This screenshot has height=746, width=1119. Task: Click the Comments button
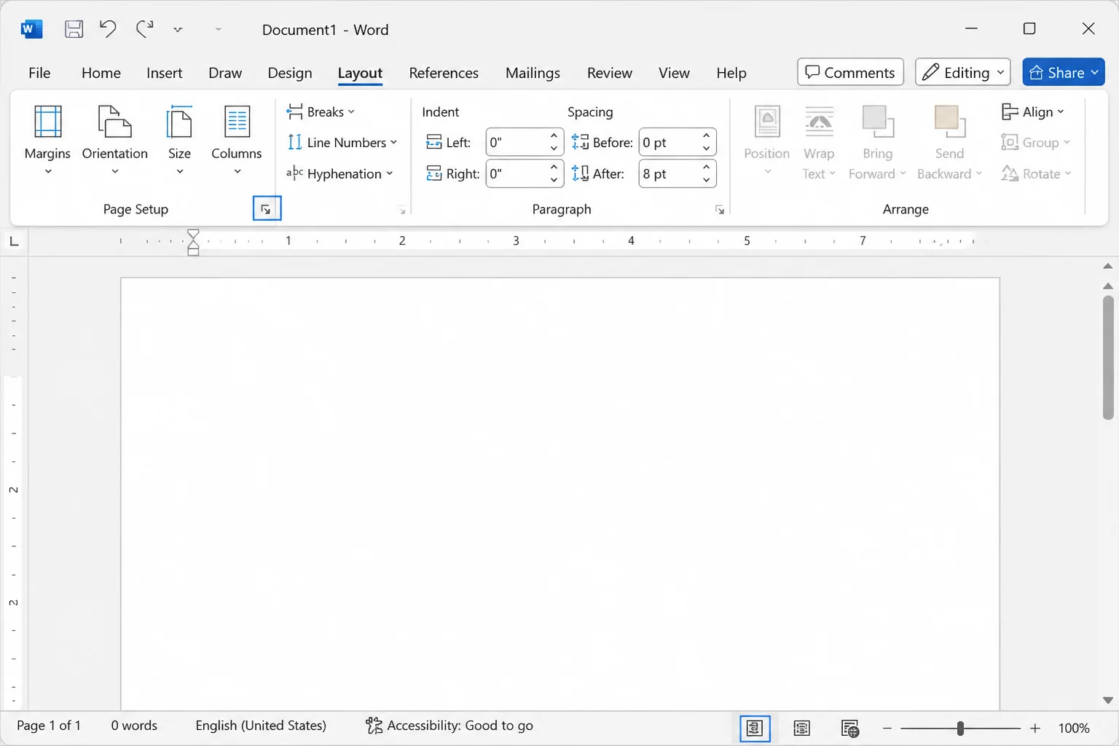pyautogui.click(x=850, y=72)
